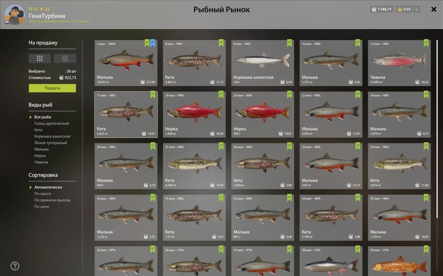Sort fish По времени вылова
This screenshot has width=443, height=276.
pos(52,200)
